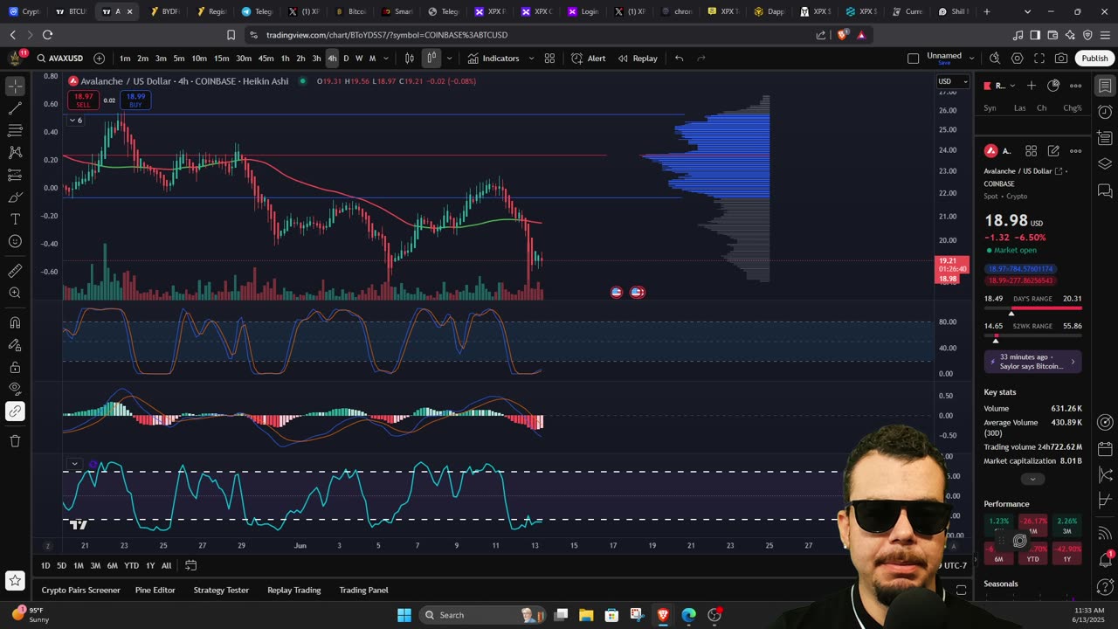
Task: Take a chart snapshot with camera icon
Action: [x=1061, y=59]
